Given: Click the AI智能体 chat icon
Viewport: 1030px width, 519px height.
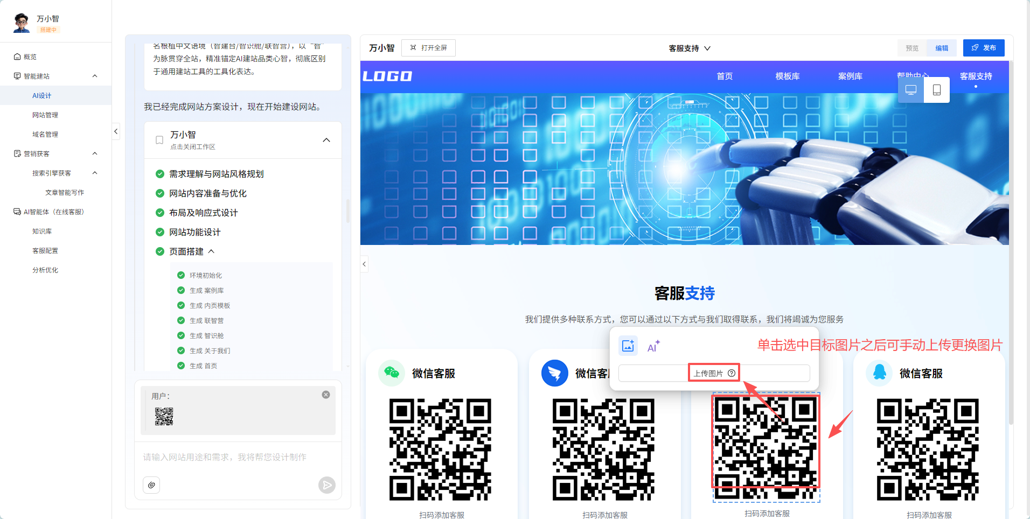Looking at the screenshot, I should pyautogui.click(x=17, y=212).
